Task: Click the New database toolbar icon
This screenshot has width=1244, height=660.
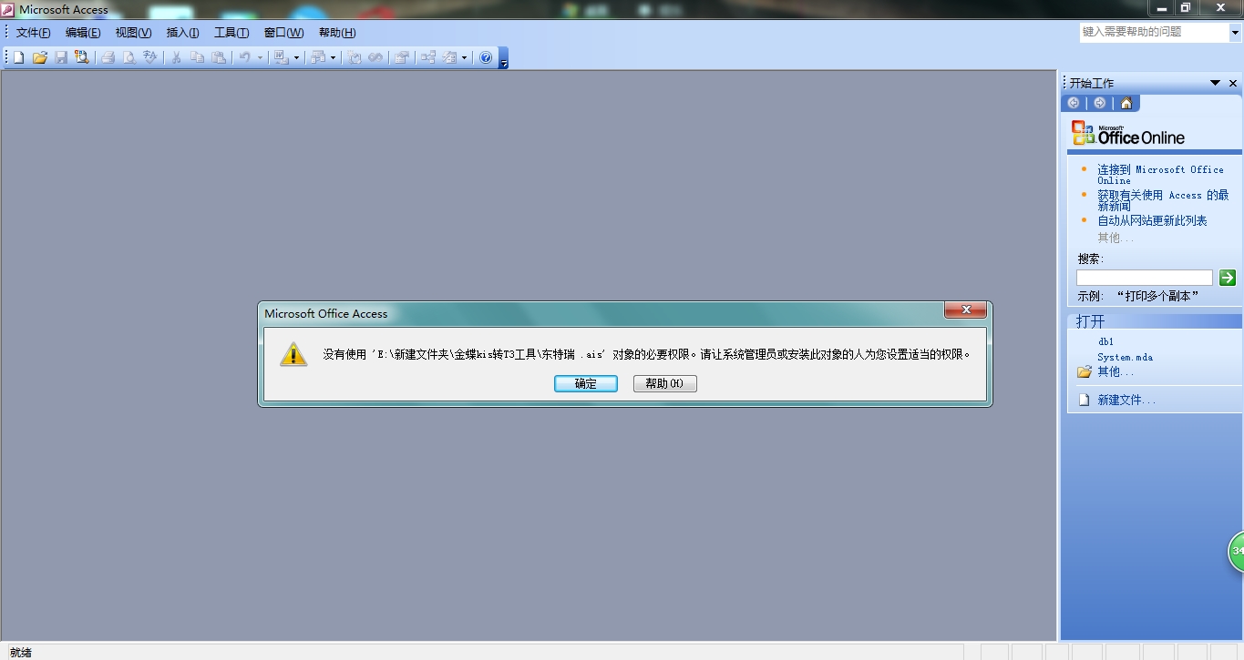Action: click(18, 57)
